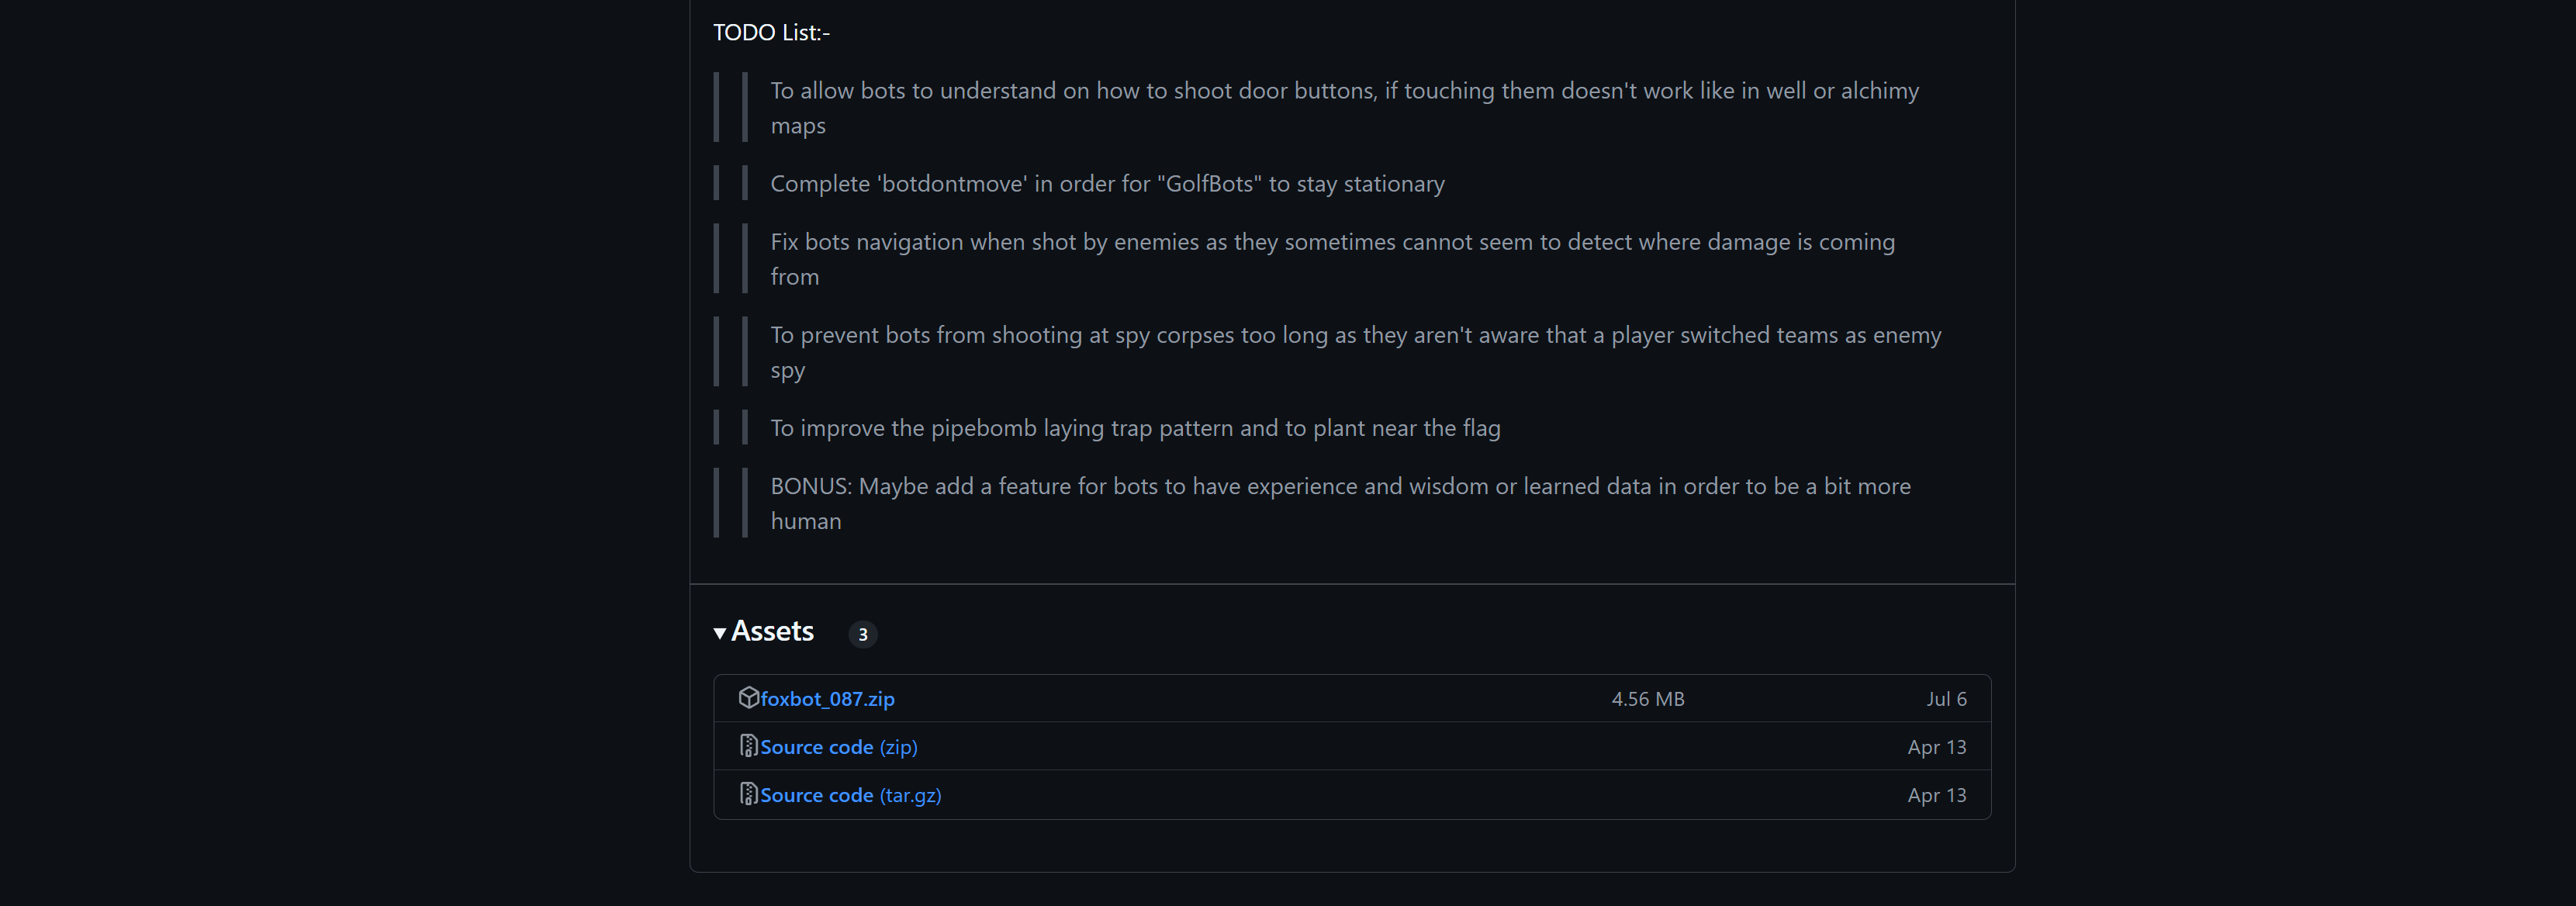This screenshot has height=906, width=2576.
Task: Click the BONUS experience and wisdom TODO item
Action: point(1340,486)
